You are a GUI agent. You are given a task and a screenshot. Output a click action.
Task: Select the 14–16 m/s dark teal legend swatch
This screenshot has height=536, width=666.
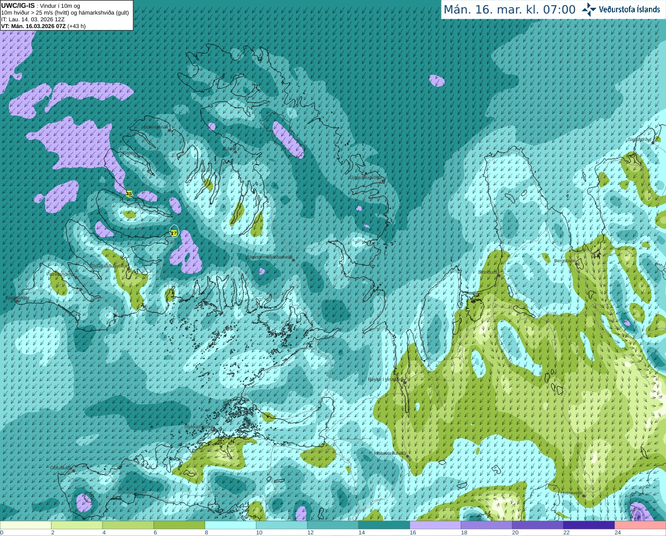[384, 525]
